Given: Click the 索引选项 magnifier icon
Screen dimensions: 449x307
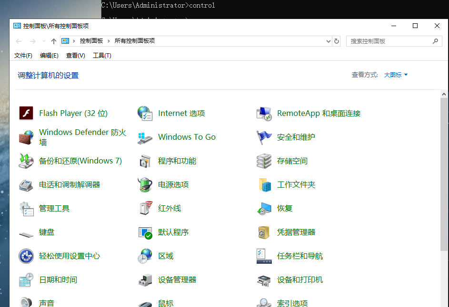Looking at the screenshot, I should [264, 302].
